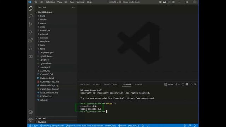
Task: Switch to the Output tab
Action: [97, 84]
